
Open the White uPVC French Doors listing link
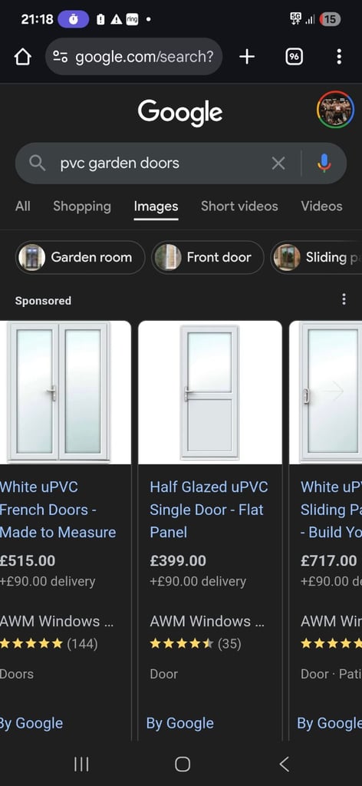(58, 510)
